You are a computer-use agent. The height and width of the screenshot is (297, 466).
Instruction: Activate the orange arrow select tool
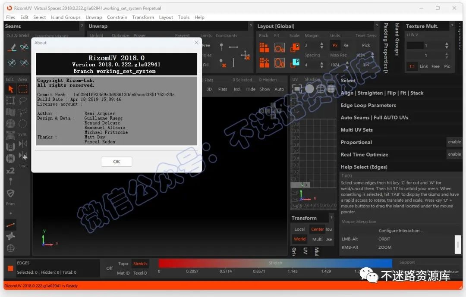pos(11,89)
